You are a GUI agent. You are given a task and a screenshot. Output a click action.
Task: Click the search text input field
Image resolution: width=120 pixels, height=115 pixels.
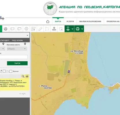pos(14,57)
